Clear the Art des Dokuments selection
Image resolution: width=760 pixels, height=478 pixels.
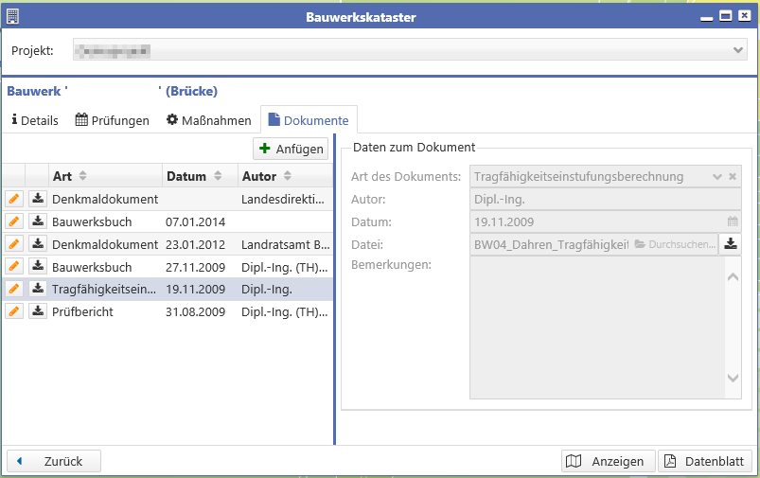(x=733, y=176)
